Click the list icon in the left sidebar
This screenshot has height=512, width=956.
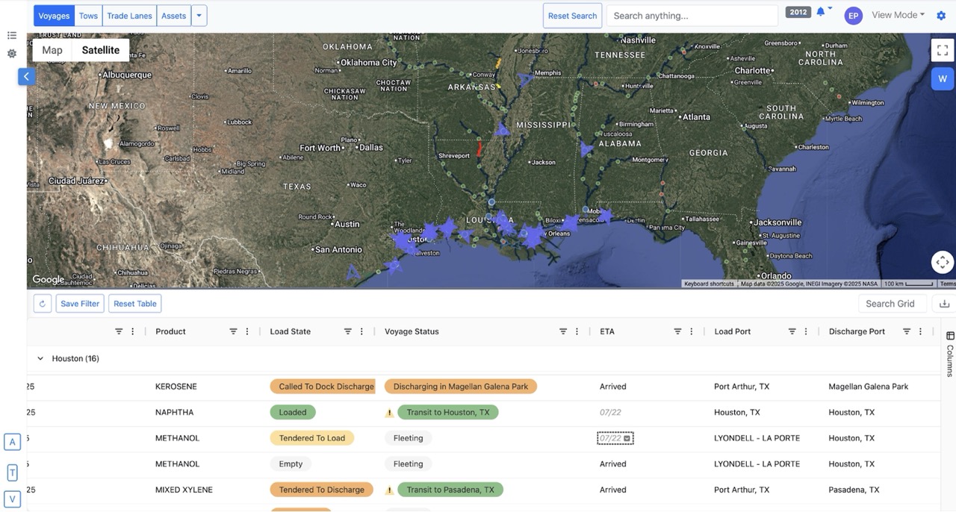click(11, 34)
